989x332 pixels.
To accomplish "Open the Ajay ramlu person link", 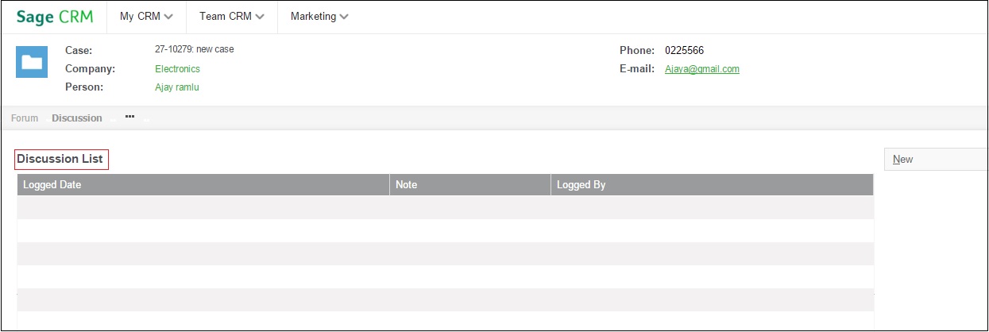I will [x=177, y=87].
